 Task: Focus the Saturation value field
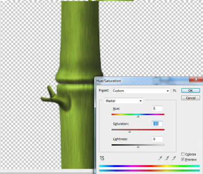(157, 124)
